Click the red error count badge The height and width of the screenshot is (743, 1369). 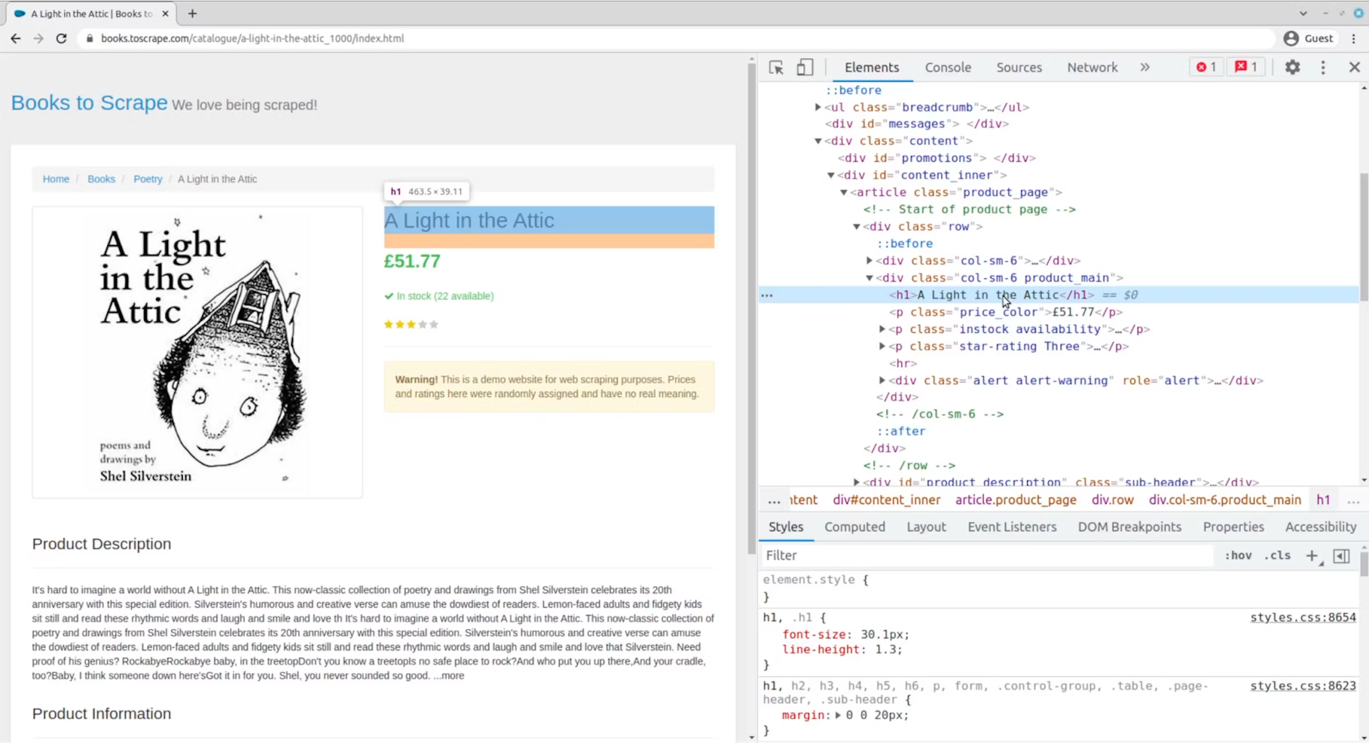pos(1206,67)
